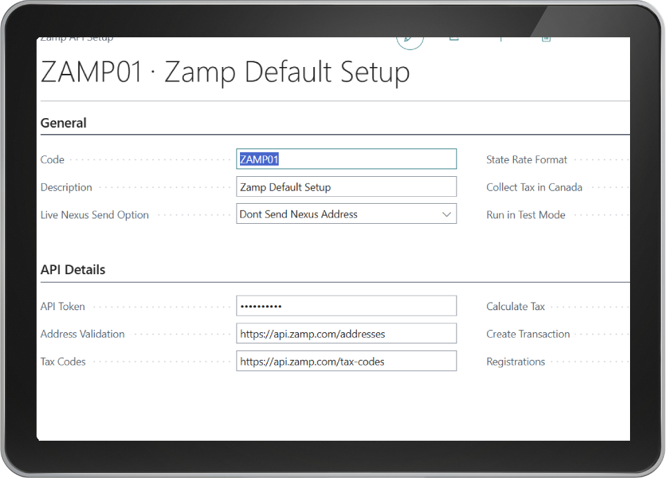The width and height of the screenshot is (666, 478).
Task: Click the Calculate Tax label
Action: pyautogui.click(x=515, y=307)
